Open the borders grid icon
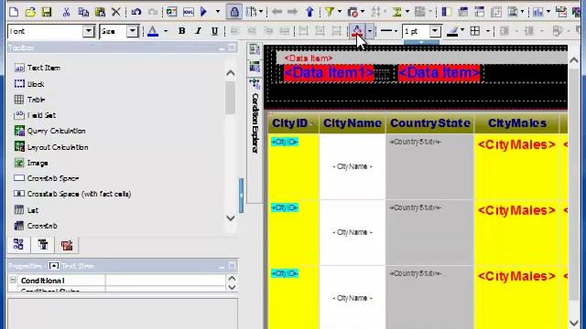The image size is (586, 329). coord(475,31)
